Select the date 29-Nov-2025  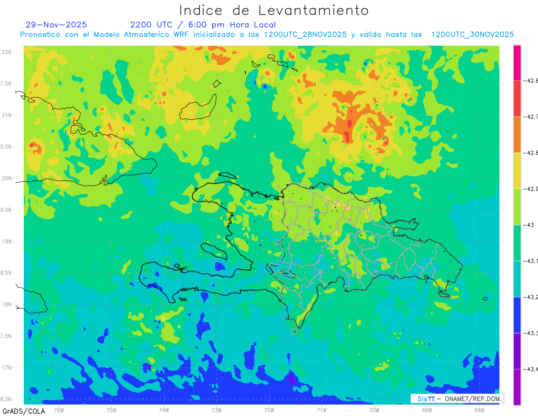point(56,25)
